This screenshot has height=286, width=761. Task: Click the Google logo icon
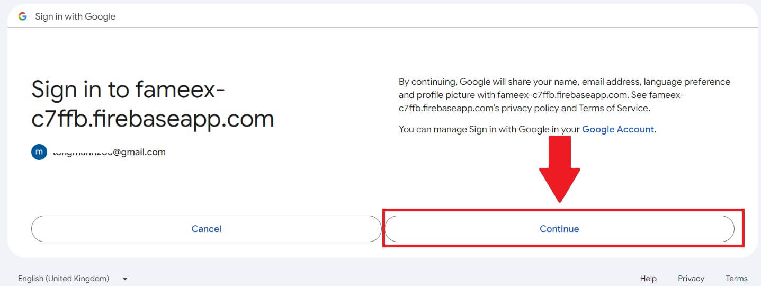point(22,16)
